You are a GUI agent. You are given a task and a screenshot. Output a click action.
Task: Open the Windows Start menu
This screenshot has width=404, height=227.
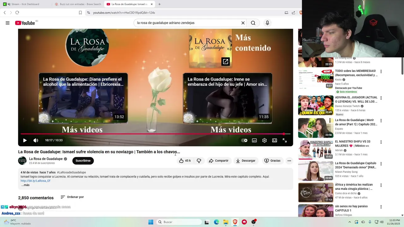coord(151,222)
